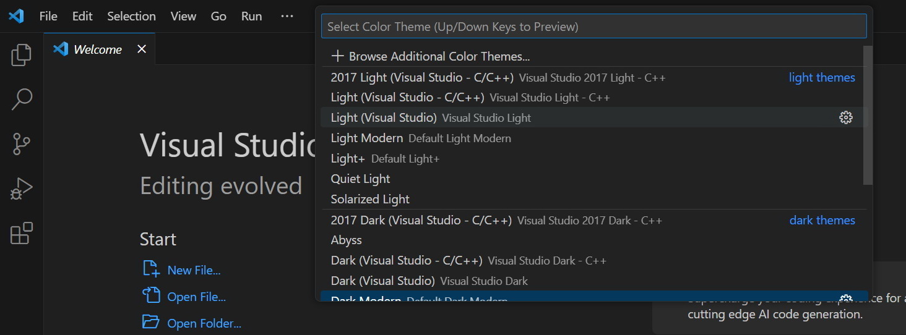Open the Run and Debug view
This screenshot has height=335, width=906.
21,189
